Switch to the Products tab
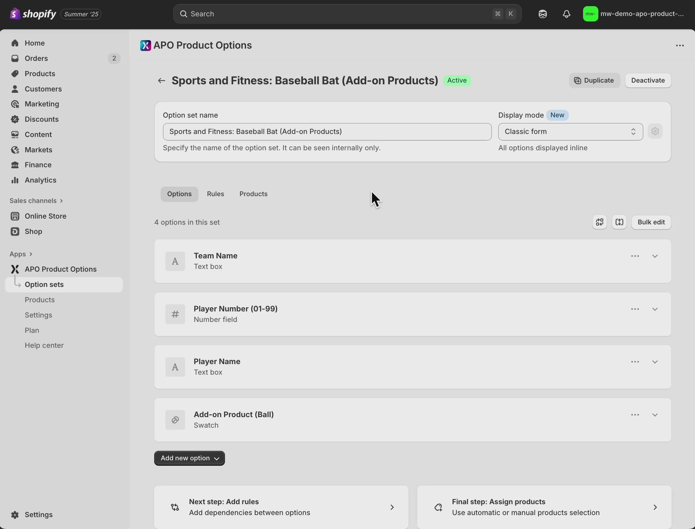 tap(253, 194)
